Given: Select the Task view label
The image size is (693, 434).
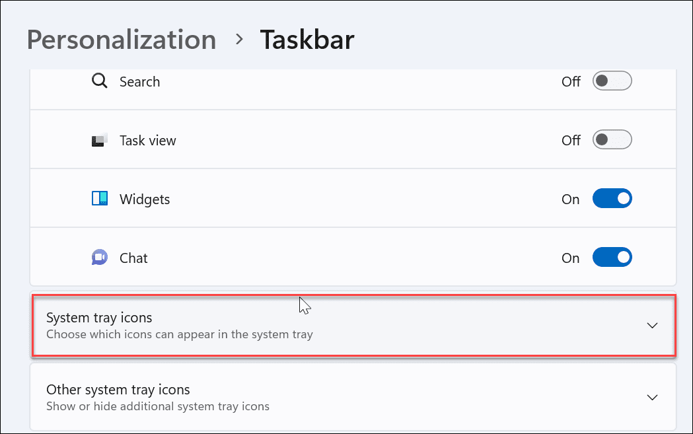Looking at the screenshot, I should (x=147, y=141).
